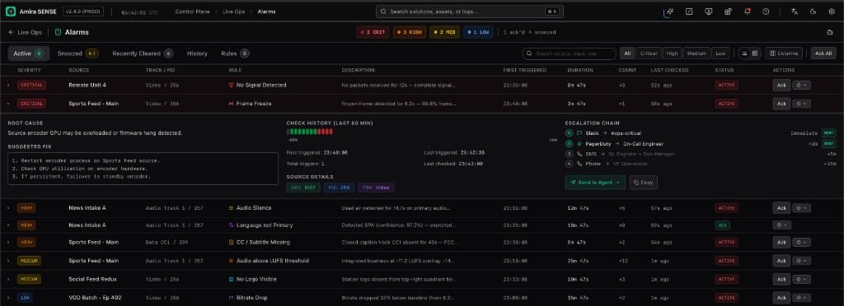Expand the Remote Unit 4 alarm row
The height and width of the screenshot is (306, 844).
tap(8, 85)
